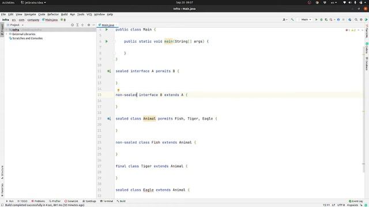Image resolution: width=369 pixels, height=207 pixels.
Task: Run the Main configuration from the toolbar
Action: point(317,20)
